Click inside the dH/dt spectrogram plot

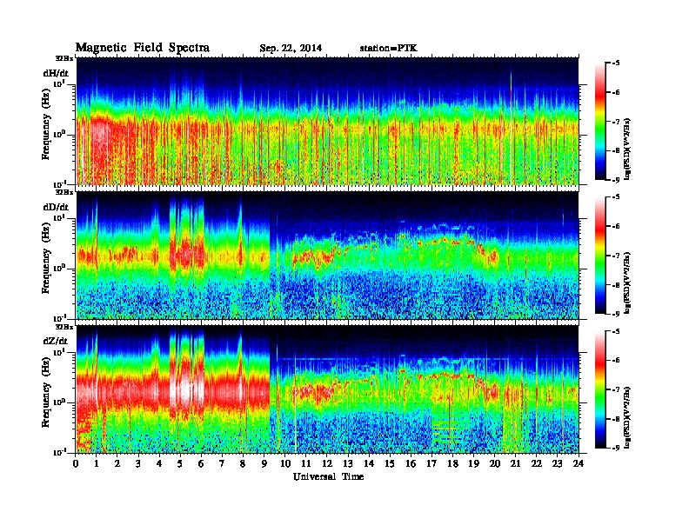(328, 121)
